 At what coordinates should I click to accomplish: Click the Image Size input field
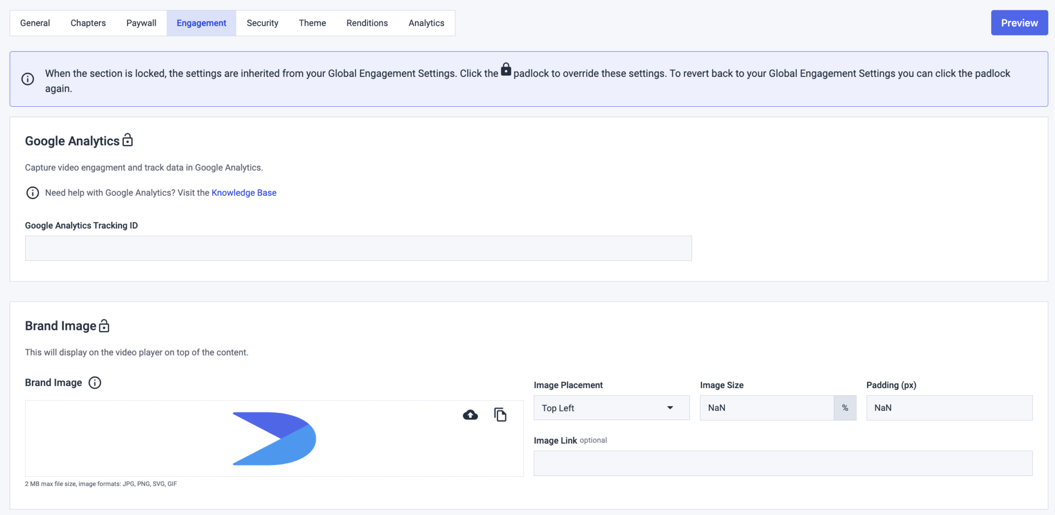coord(767,408)
